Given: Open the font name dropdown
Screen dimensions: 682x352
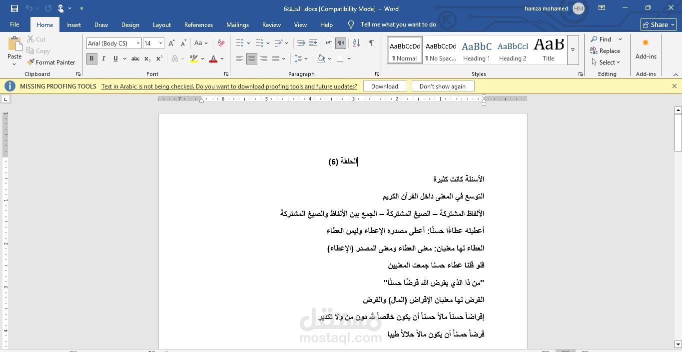Looking at the screenshot, I should [138, 43].
